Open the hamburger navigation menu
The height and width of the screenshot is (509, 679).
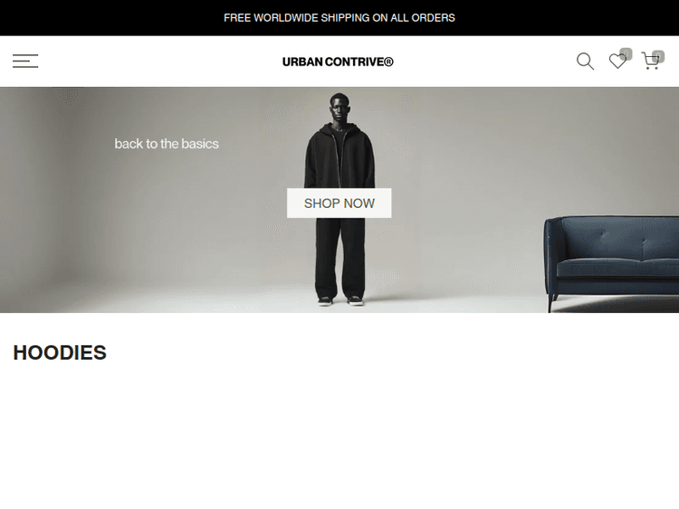(25, 61)
